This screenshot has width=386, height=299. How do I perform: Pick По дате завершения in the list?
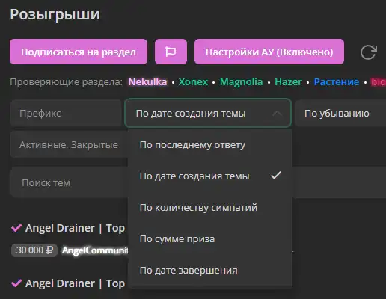[x=210, y=271]
